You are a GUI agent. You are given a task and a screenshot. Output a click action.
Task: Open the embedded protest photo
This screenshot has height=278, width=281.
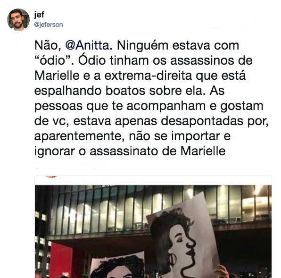(x=153, y=232)
